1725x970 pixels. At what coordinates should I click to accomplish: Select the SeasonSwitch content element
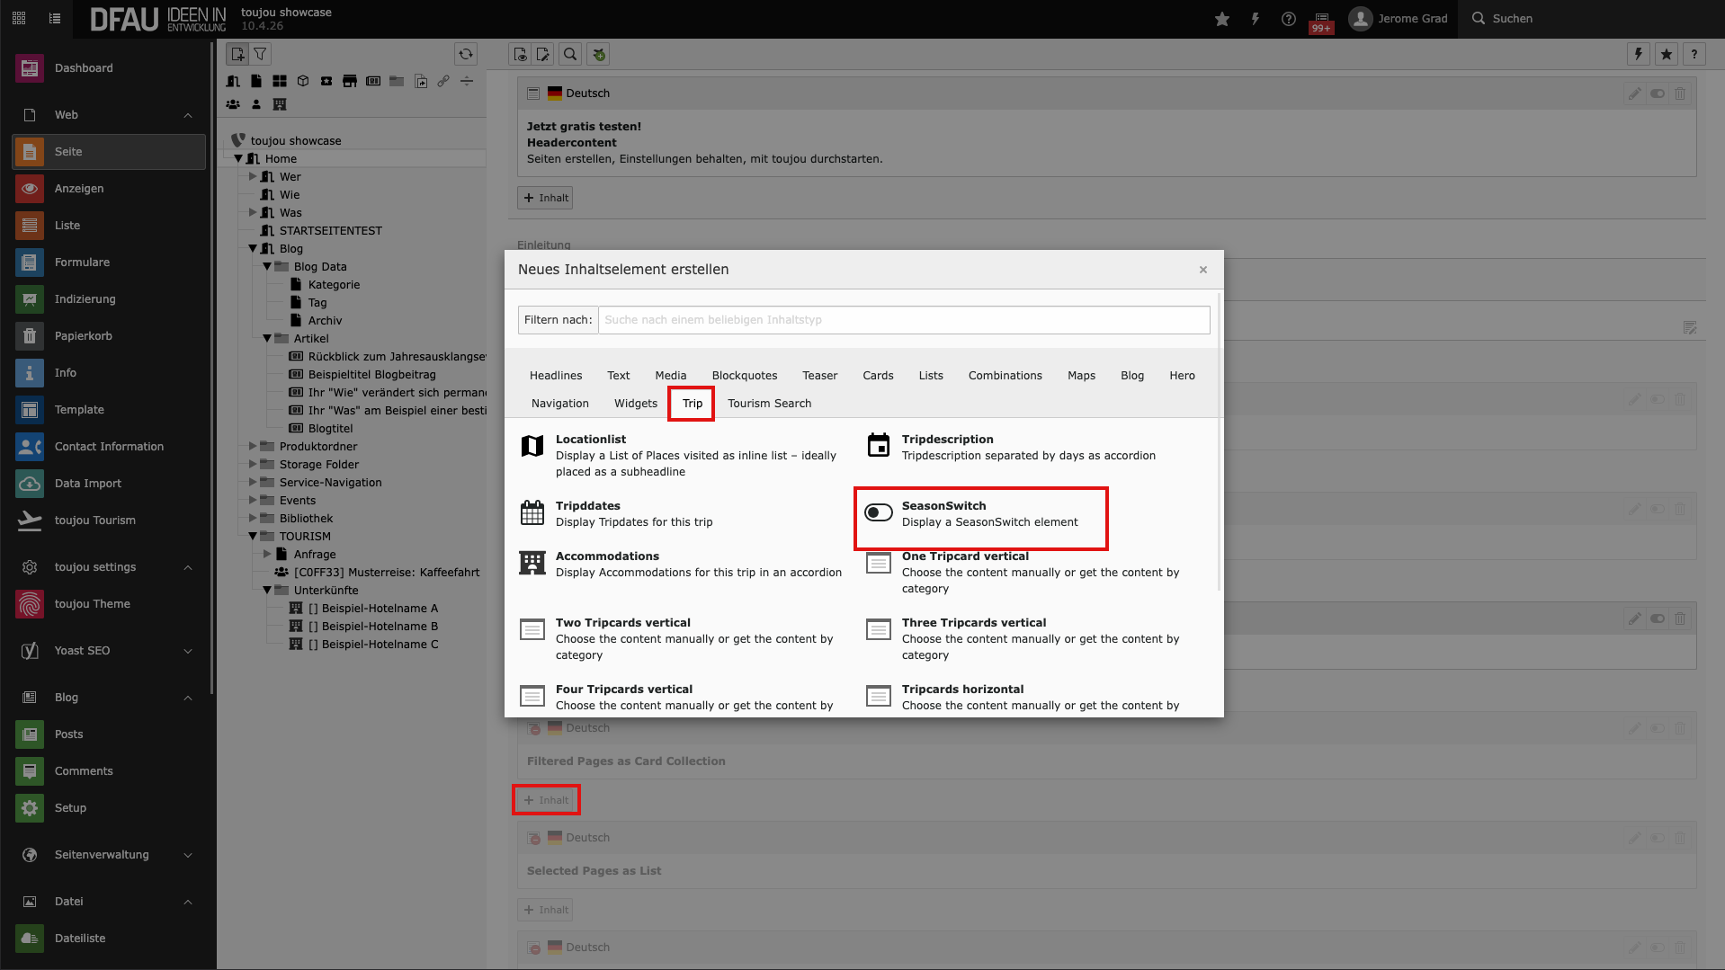[980, 514]
